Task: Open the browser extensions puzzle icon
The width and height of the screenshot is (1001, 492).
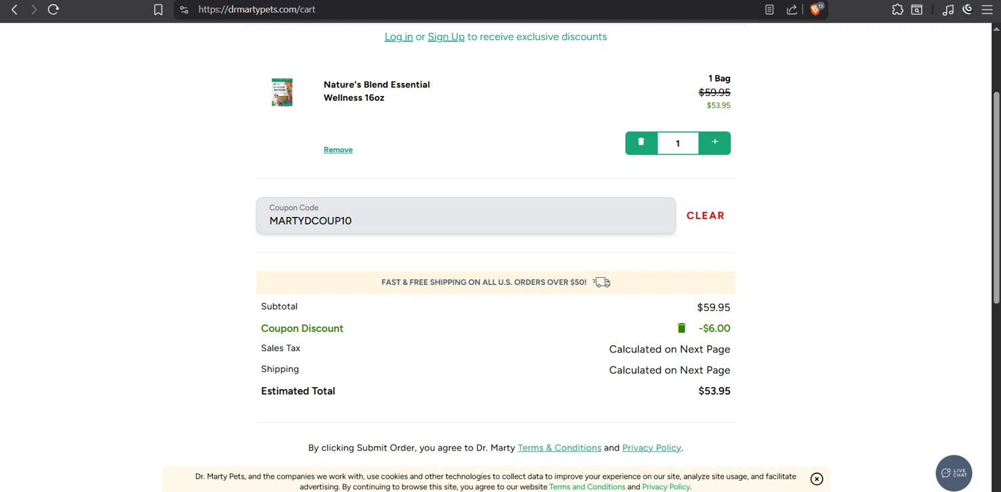Action: pyautogui.click(x=898, y=9)
